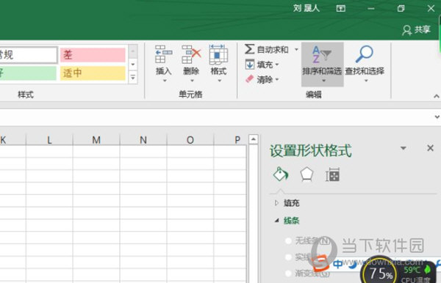The height and width of the screenshot is (283, 441).
Task: Open the Format cells icon
Action: coord(218,54)
